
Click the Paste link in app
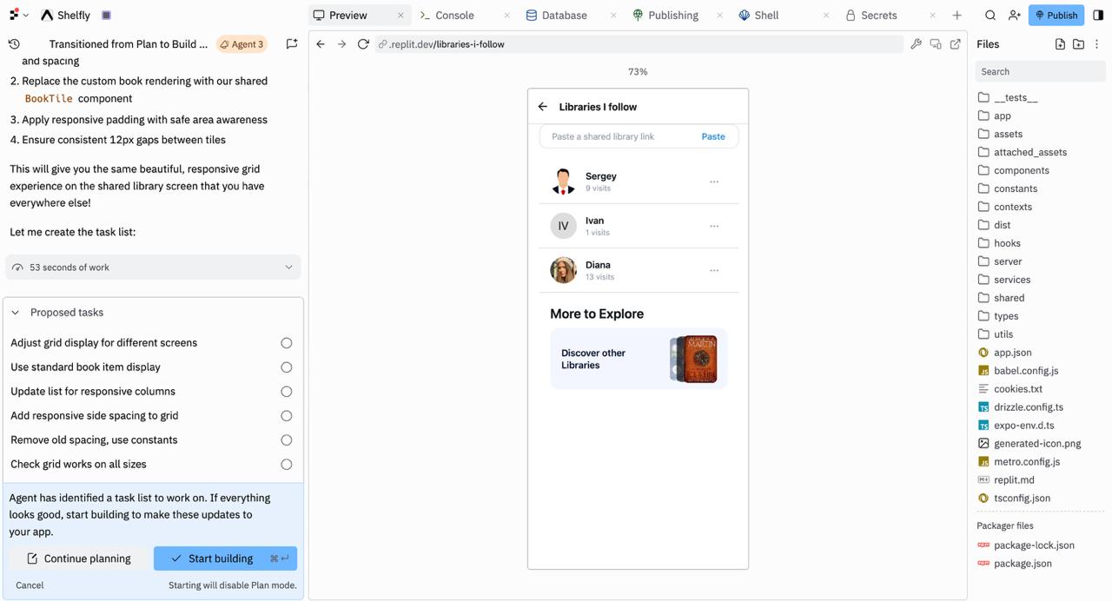coord(713,136)
